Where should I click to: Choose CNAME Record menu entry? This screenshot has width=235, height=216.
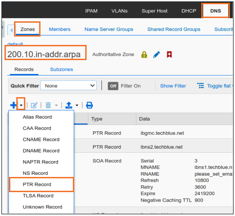pyautogui.click(x=41, y=140)
